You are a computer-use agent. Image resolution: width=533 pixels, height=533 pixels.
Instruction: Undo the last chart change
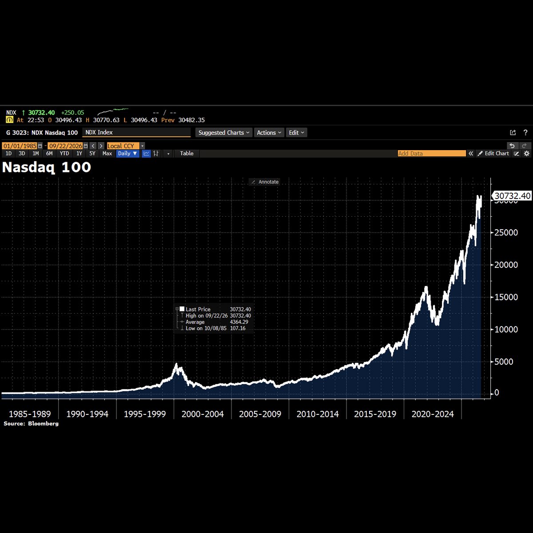[x=513, y=146]
